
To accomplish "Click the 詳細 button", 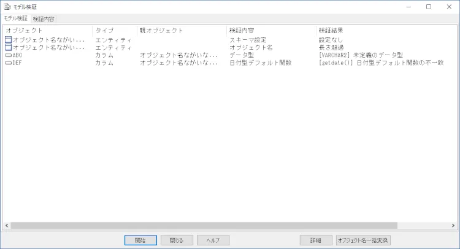I will pyautogui.click(x=315, y=240).
